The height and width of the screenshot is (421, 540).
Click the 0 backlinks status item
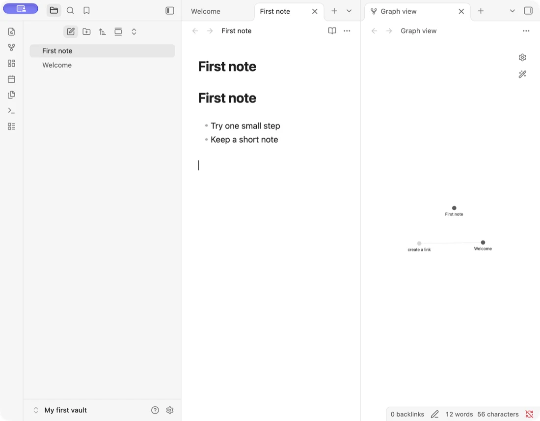pos(407,414)
